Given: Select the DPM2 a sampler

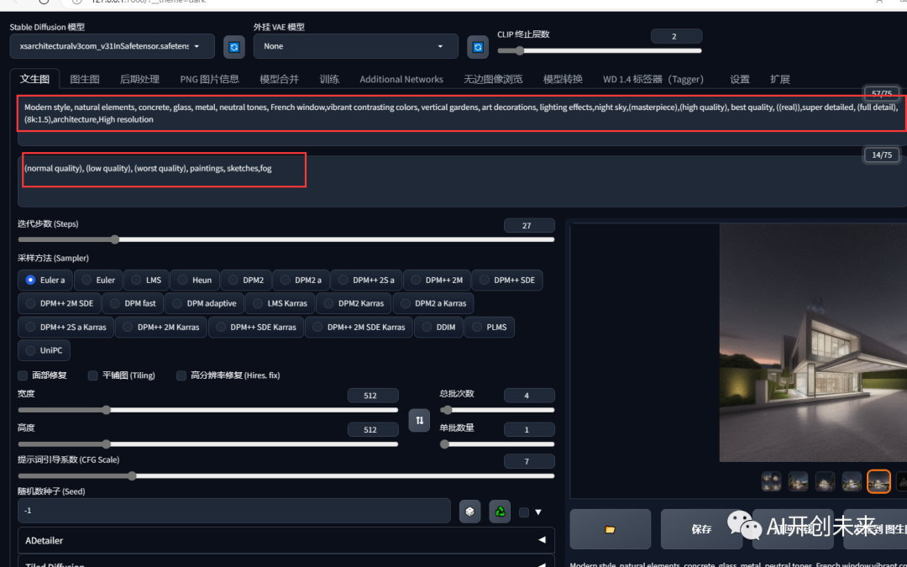Looking at the screenshot, I should click(x=300, y=280).
